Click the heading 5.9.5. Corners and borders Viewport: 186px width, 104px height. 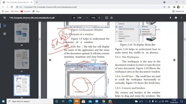(130, 88)
